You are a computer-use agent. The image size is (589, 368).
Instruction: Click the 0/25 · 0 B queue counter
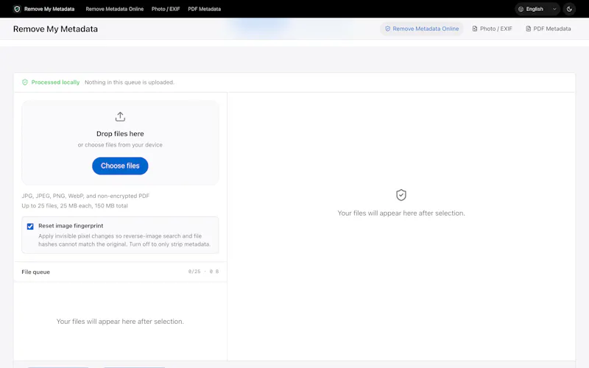coord(203,272)
